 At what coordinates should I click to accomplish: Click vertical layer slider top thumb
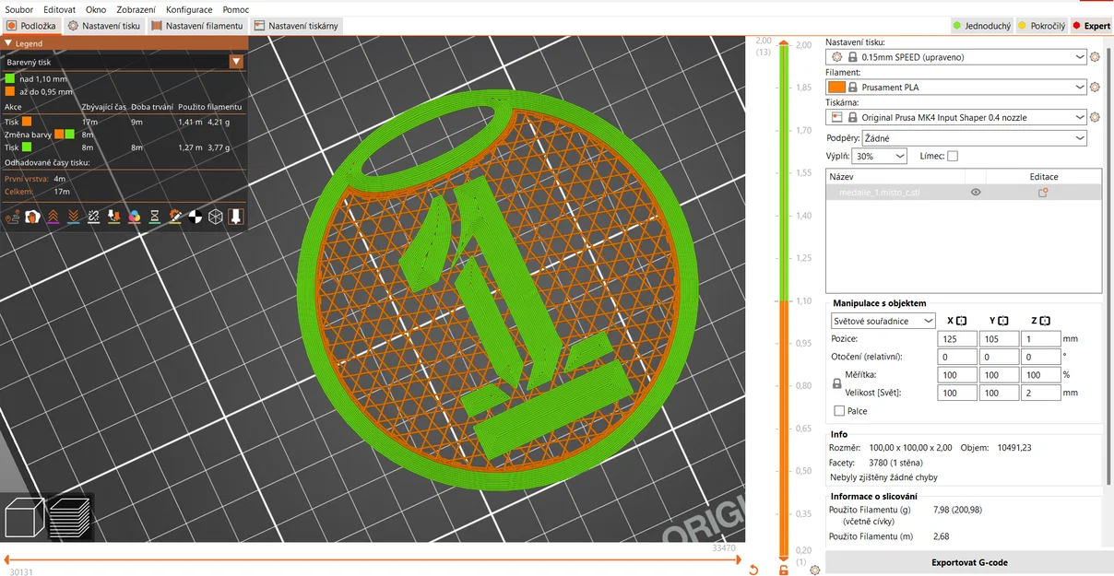784,41
